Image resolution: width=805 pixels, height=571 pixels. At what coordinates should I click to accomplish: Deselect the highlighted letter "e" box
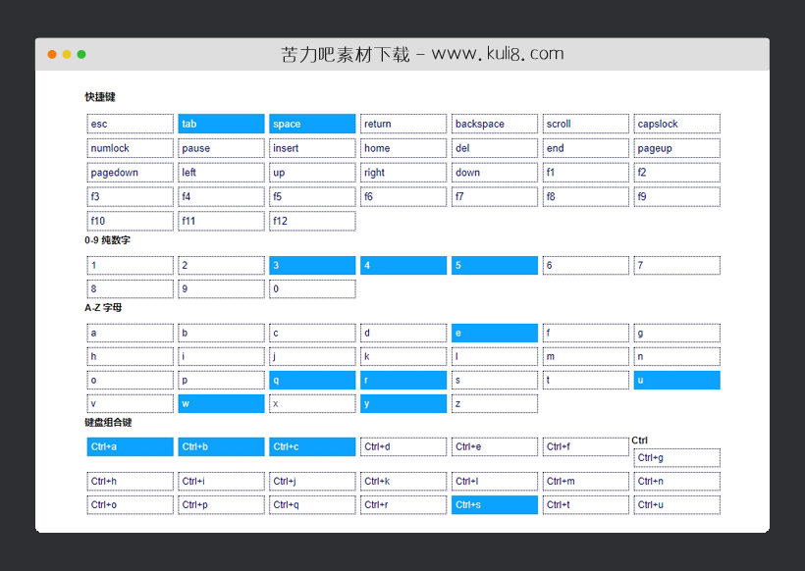[x=494, y=333]
